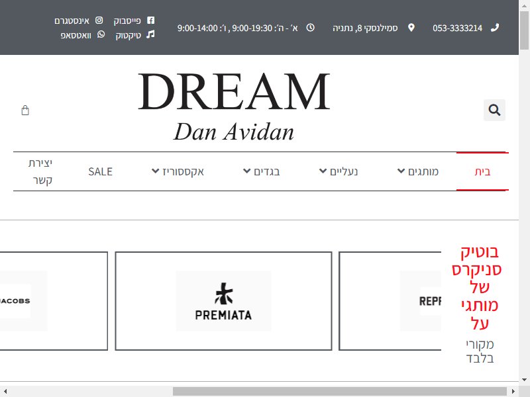The width and height of the screenshot is (530, 397).
Task: Follow the אינסטגרם link
Action: 72,21
